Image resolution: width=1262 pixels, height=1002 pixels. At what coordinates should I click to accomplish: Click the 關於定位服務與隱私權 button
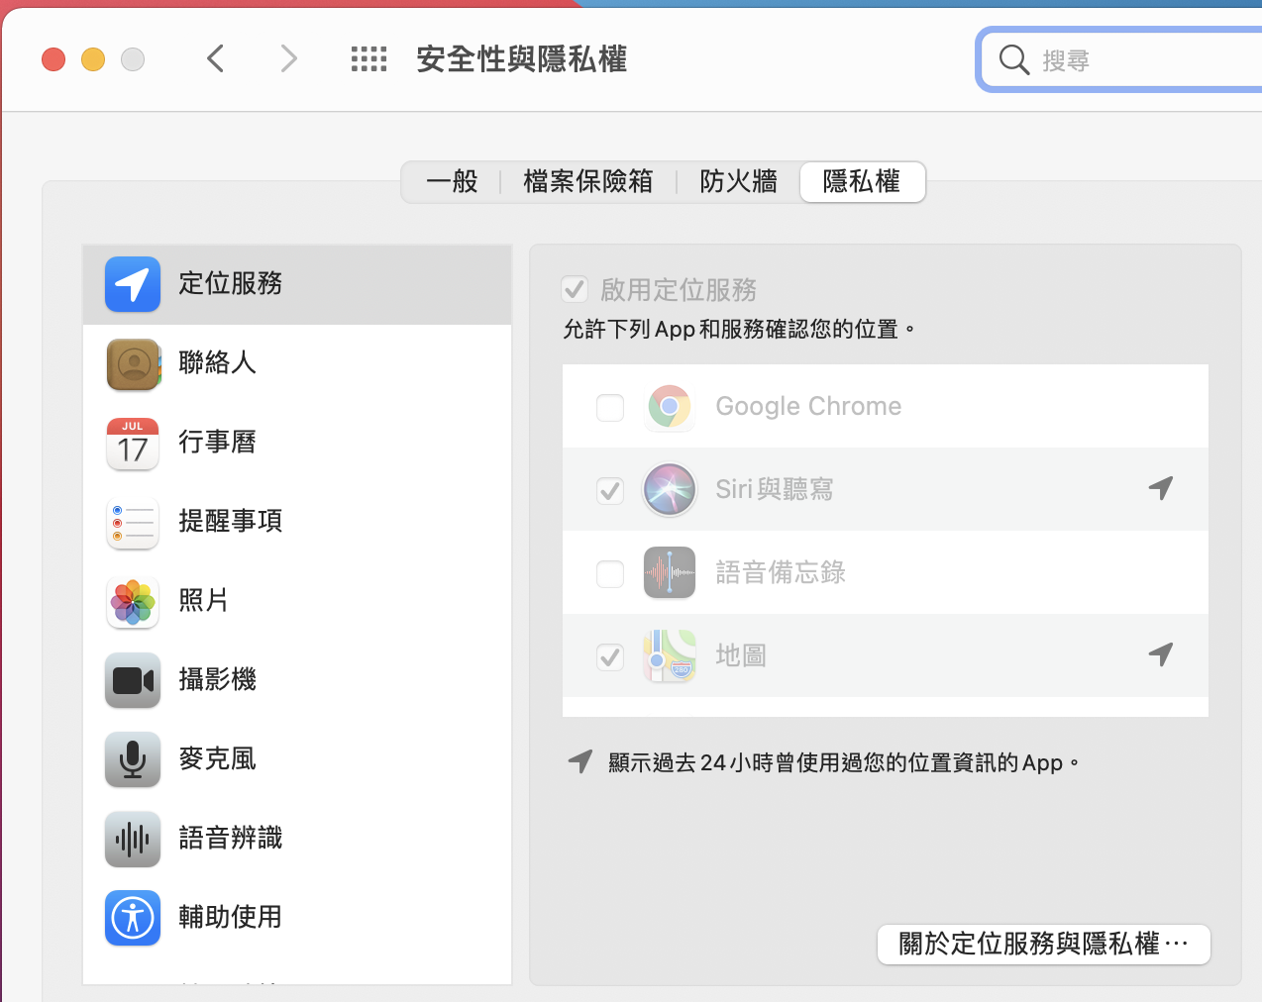coord(1043,944)
